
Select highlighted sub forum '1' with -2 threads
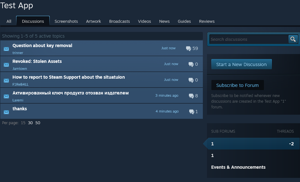tap(253, 144)
